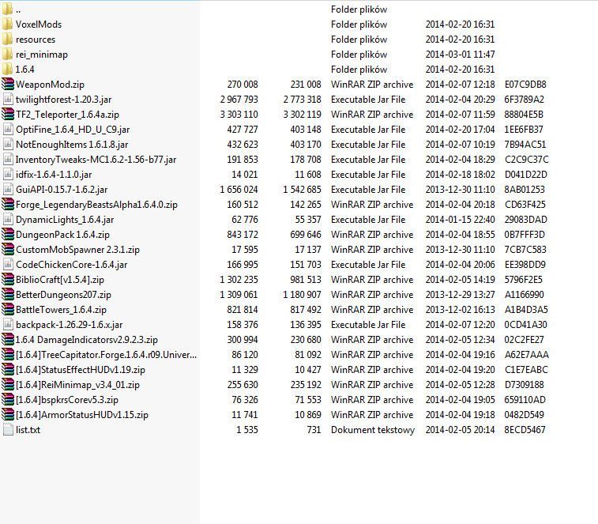Select the WeaponMod.zip file name
The width and height of the screenshot is (598, 524).
pos(50,85)
